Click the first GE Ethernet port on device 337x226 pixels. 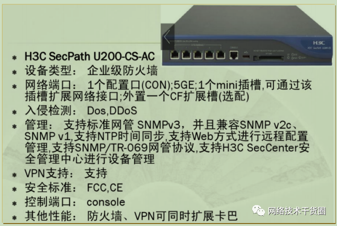(x=175, y=55)
